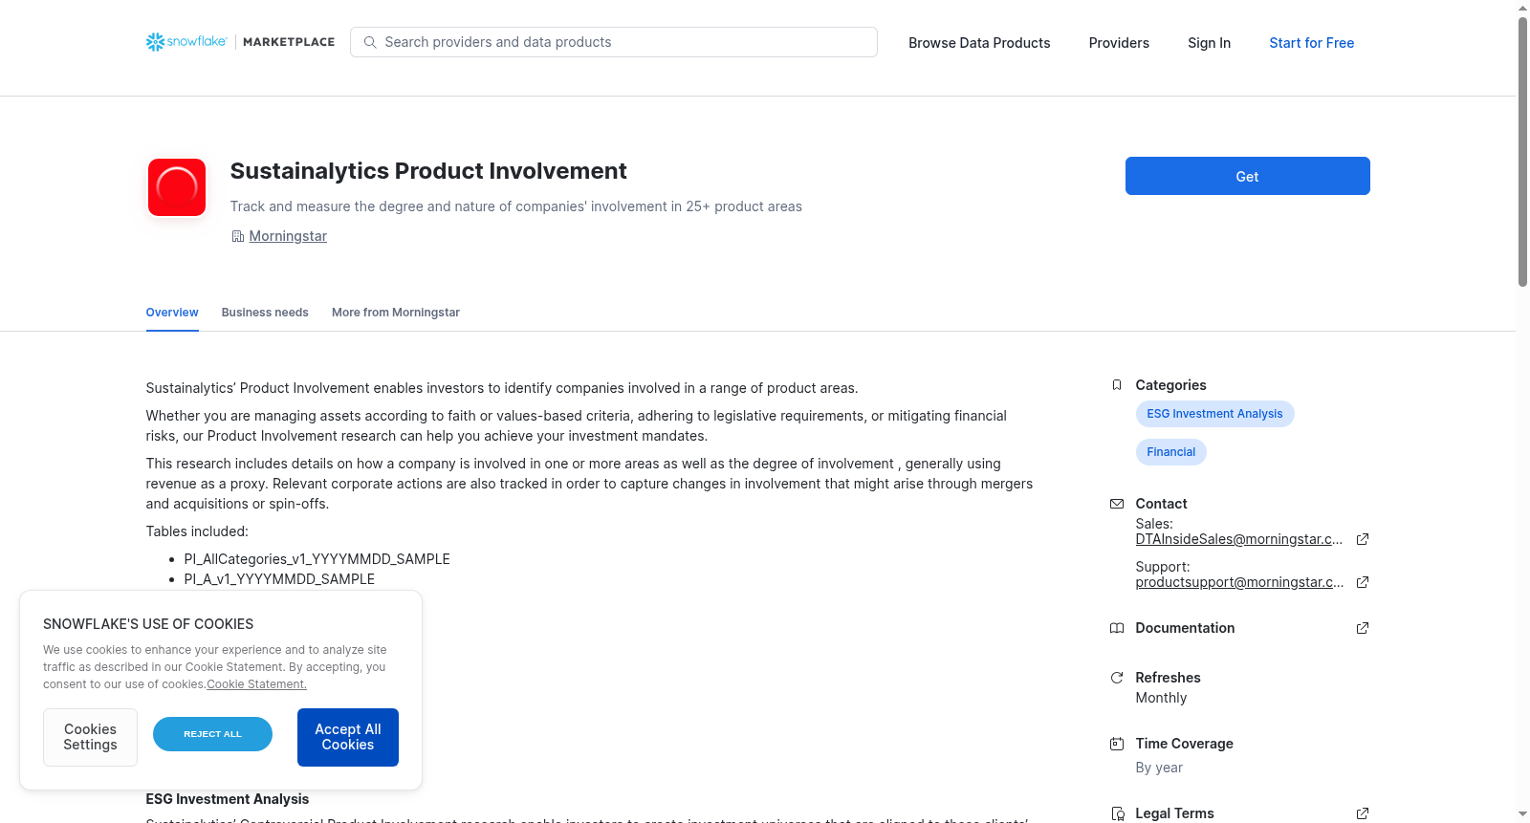The image size is (1530, 823).
Task: Switch to the Business needs tab
Action: pyautogui.click(x=265, y=313)
